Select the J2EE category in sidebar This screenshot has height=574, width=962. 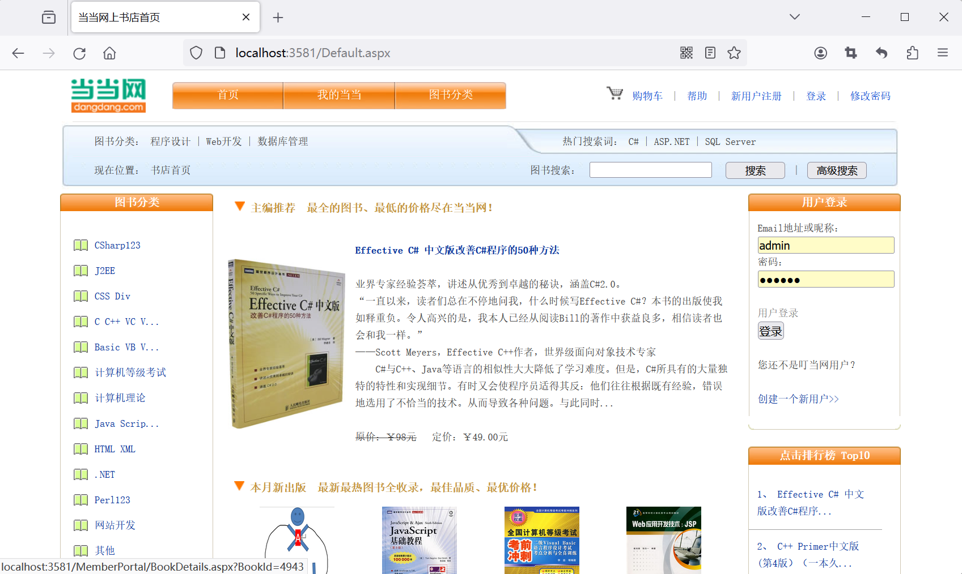pos(105,271)
